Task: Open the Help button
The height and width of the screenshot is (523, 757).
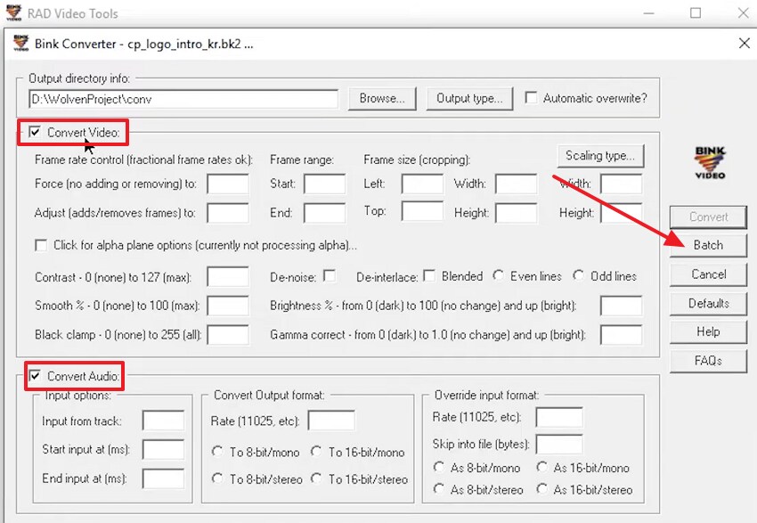Action: 708,331
